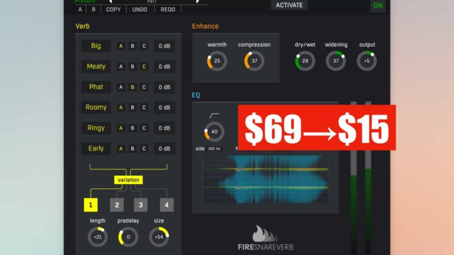
Task: Select variation 4
Action: point(167,205)
